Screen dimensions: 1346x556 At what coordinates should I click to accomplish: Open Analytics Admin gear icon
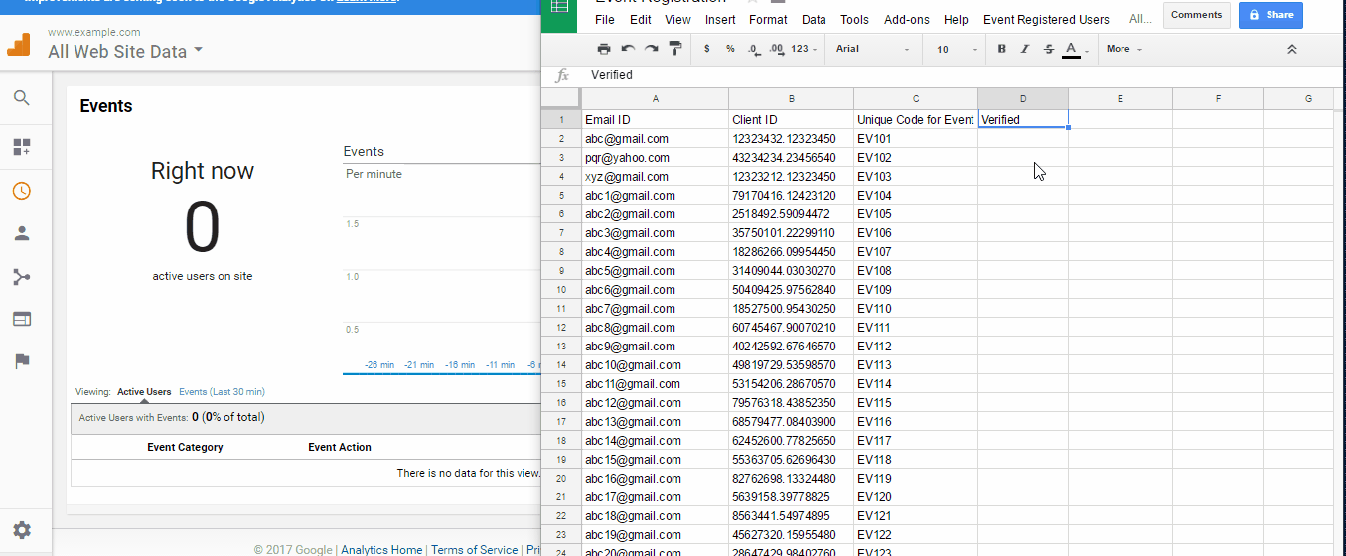point(22,530)
